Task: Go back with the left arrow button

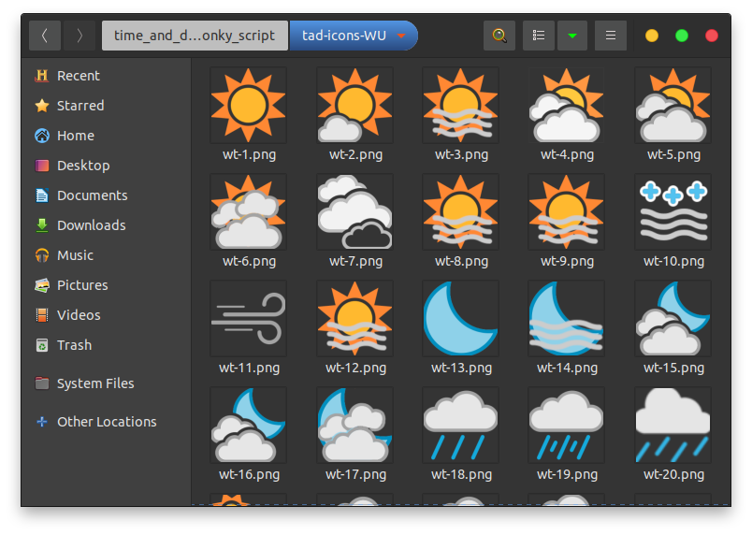Action: (45, 36)
